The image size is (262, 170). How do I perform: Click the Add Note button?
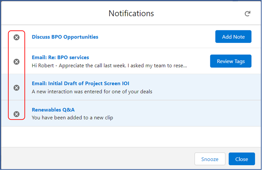(233, 37)
